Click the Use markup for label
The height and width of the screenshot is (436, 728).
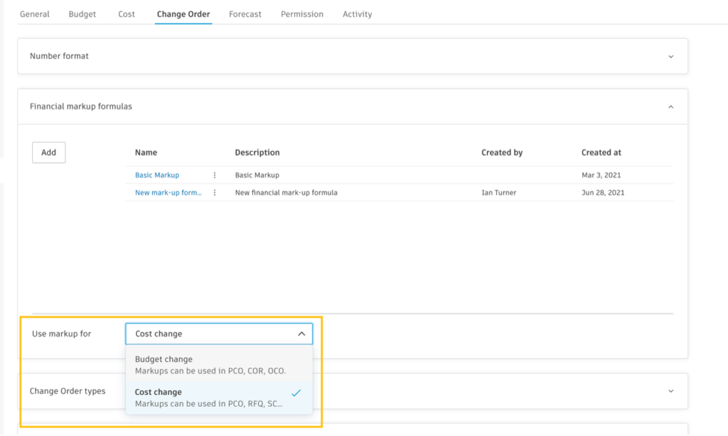click(61, 334)
